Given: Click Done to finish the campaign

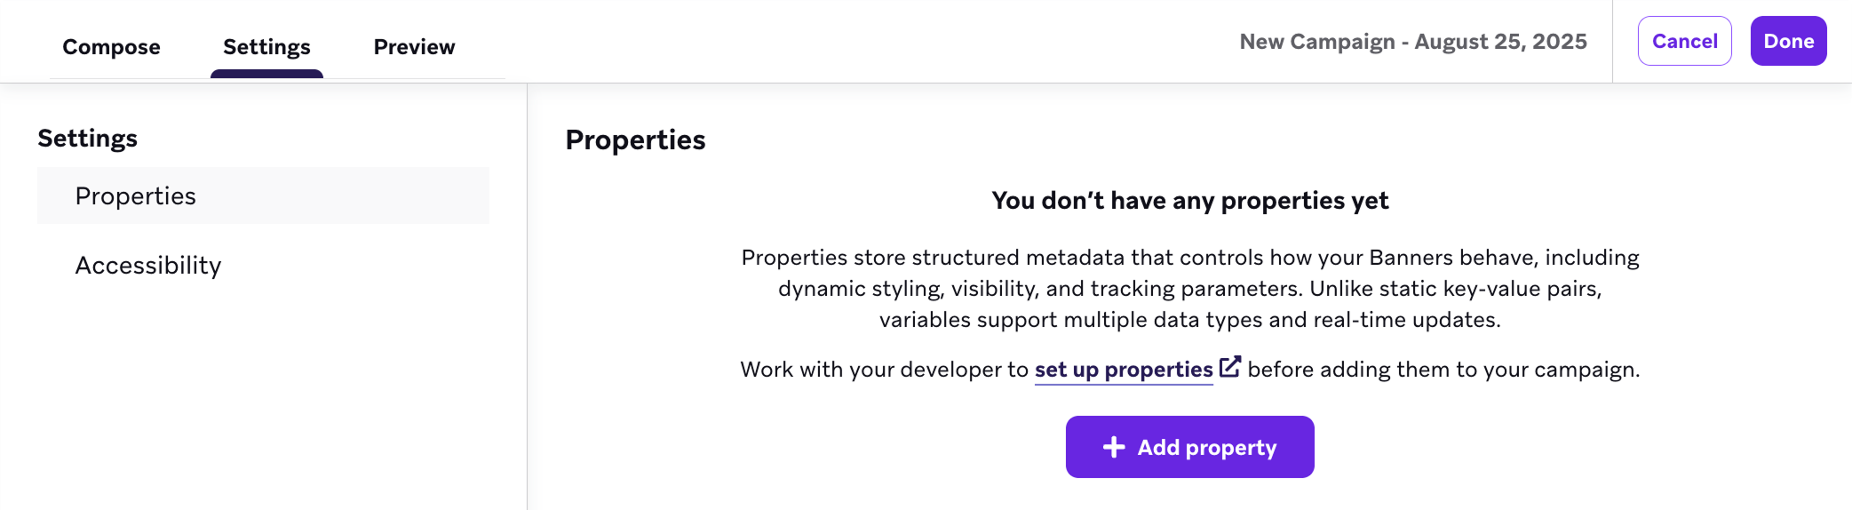Looking at the screenshot, I should coord(1788,41).
